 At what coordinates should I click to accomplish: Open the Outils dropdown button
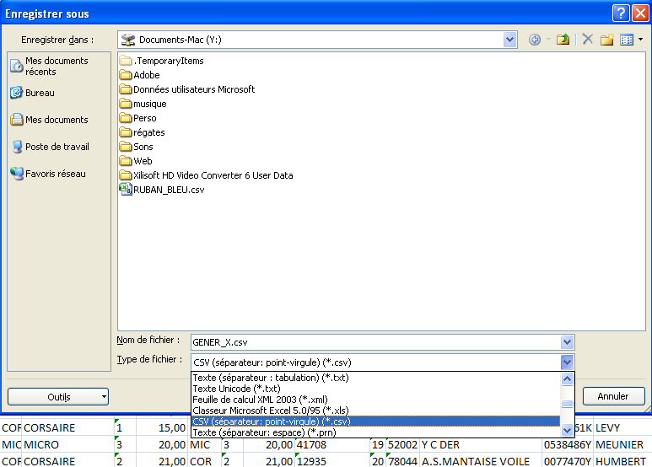[58, 397]
